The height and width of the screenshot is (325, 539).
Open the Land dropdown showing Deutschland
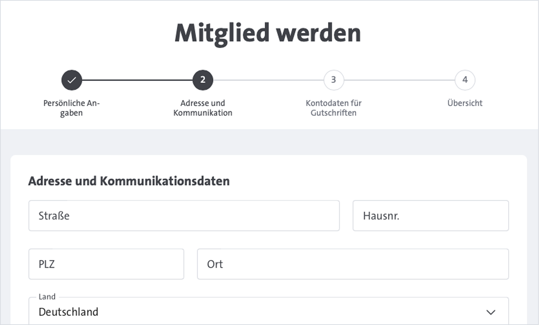tap(269, 310)
